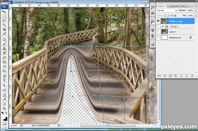Toggle Quick Mask mode
The image size is (198, 131).
(4, 124)
